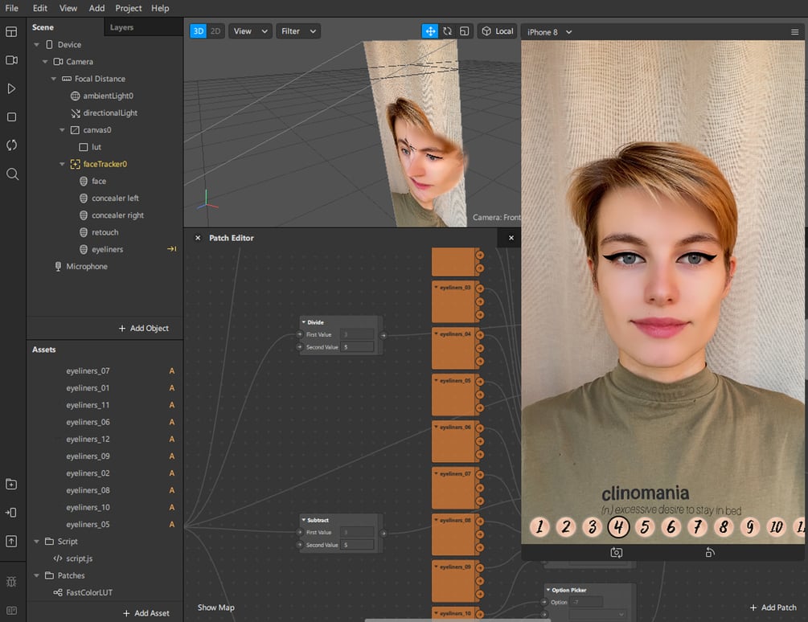Click the simulator camera switch icon
This screenshot has width=808, height=622.
pos(616,552)
